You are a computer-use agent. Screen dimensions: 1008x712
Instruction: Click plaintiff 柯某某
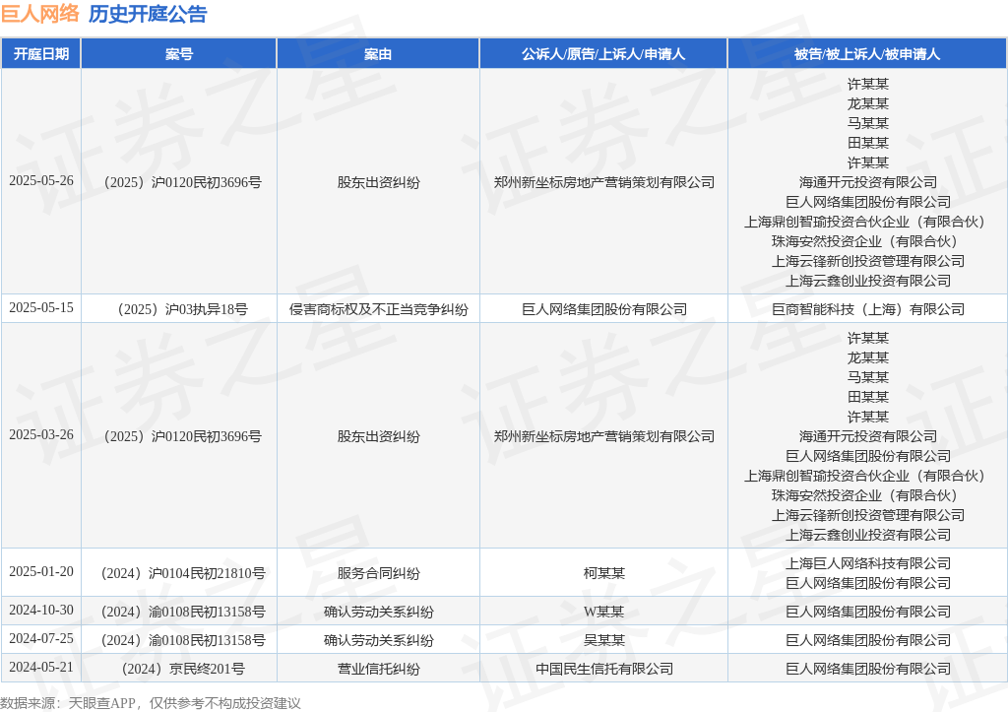pyautogui.click(x=603, y=573)
